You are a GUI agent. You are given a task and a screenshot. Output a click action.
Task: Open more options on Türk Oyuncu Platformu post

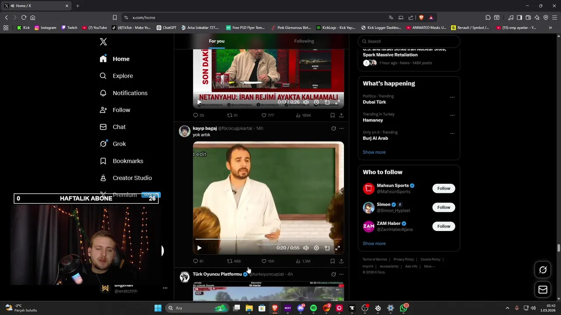tap(341, 274)
